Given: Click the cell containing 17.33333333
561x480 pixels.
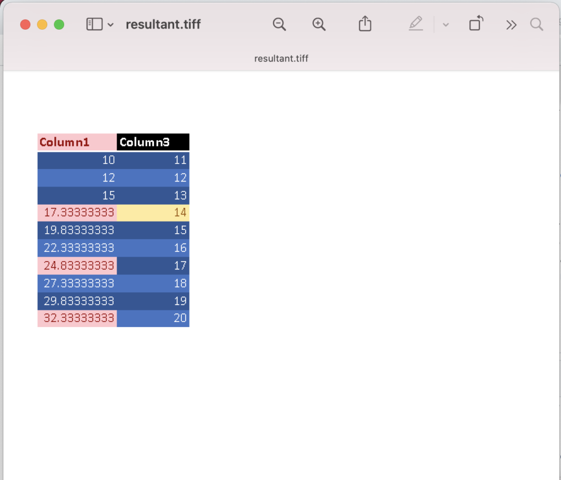Looking at the screenshot, I should (x=77, y=212).
